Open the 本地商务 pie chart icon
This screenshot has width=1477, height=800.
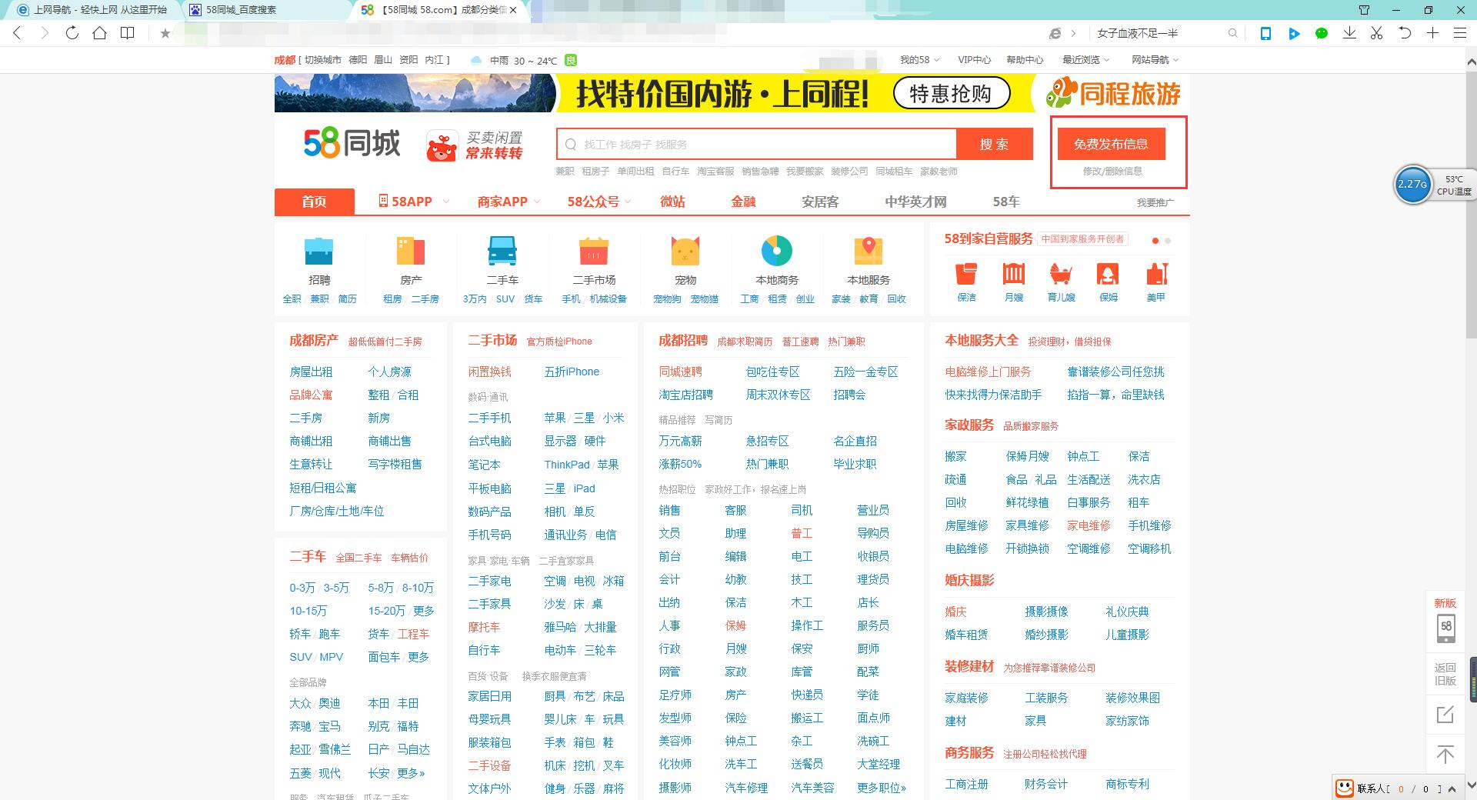[x=777, y=251]
